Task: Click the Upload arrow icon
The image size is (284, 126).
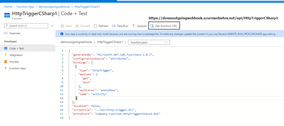Action: pyautogui.click(x=134, y=26)
